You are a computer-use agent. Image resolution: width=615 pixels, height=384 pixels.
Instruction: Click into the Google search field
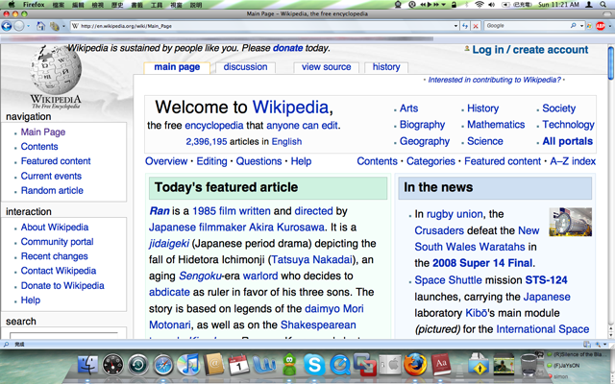(x=528, y=26)
